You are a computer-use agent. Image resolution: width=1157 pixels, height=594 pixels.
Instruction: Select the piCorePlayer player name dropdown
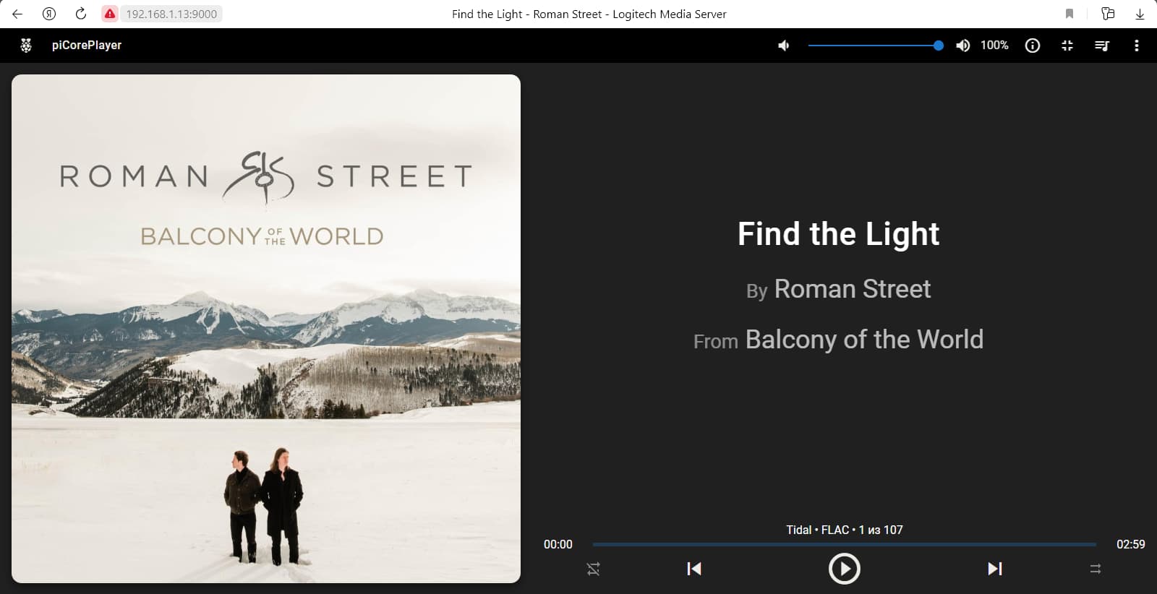(x=87, y=46)
